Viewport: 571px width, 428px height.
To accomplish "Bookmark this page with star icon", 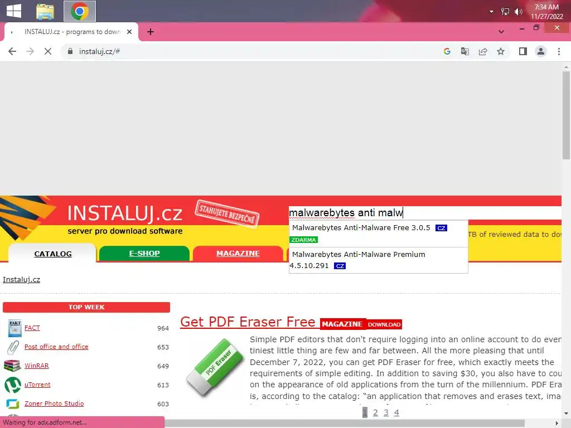I will pos(501,51).
